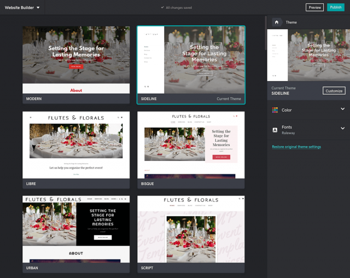
Task: Click the Fonts label in sidebar
Action: click(x=287, y=127)
